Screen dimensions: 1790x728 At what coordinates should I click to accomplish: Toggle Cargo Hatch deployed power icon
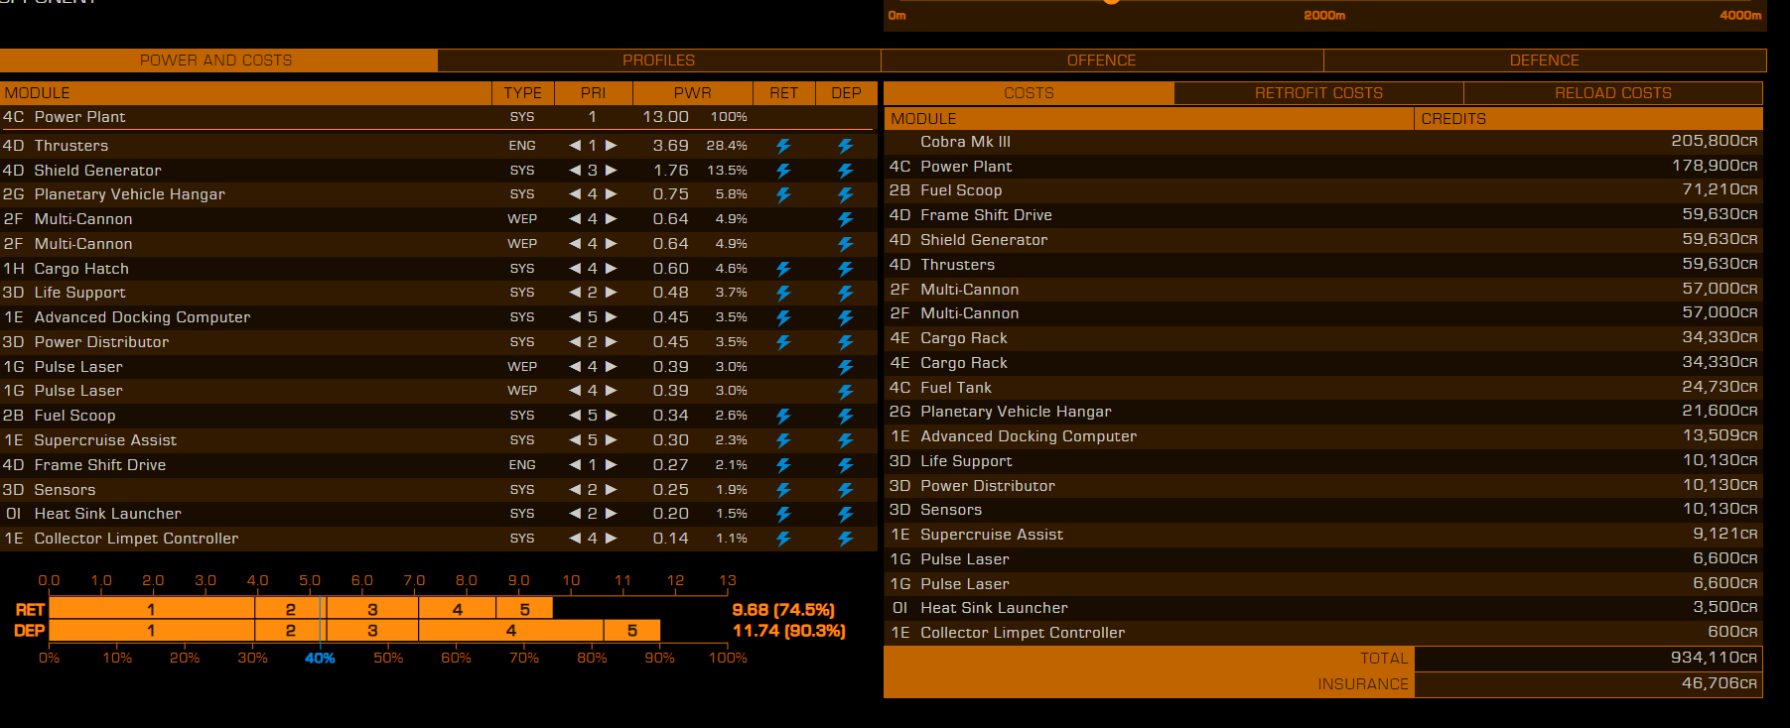point(846,269)
